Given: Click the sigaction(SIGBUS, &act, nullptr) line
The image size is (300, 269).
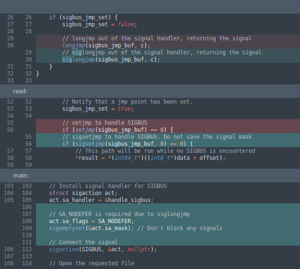Looking at the screenshot, I should [102, 249].
